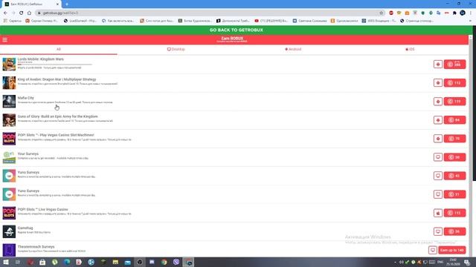Open the Adblock extension icon

[x=391, y=13]
